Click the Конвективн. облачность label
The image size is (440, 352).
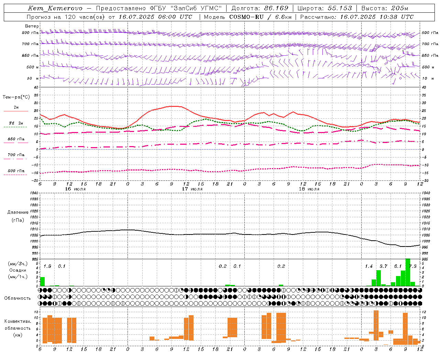[18, 325]
